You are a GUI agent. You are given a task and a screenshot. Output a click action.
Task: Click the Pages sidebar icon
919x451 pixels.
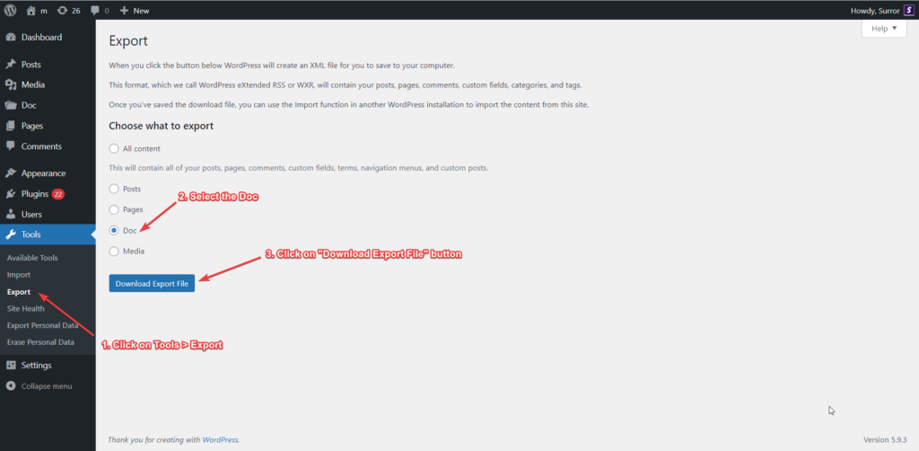[11, 126]
